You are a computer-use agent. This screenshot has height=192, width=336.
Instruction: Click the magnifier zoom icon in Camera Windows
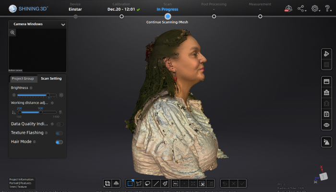tap(12, 33)
